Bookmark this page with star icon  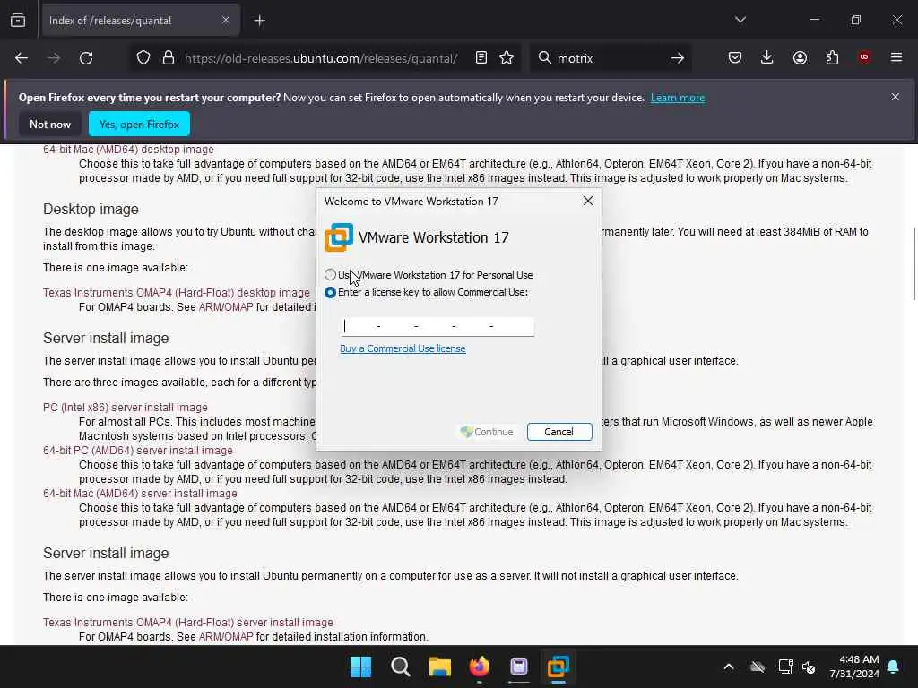507,58
